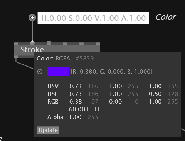Click the last input pin of the Stroke node
Image resolution: width=185 pixels, height=141 pixels.
pyautogui.click(x=98, y=44)
